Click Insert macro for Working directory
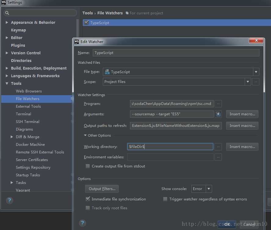 242,147
